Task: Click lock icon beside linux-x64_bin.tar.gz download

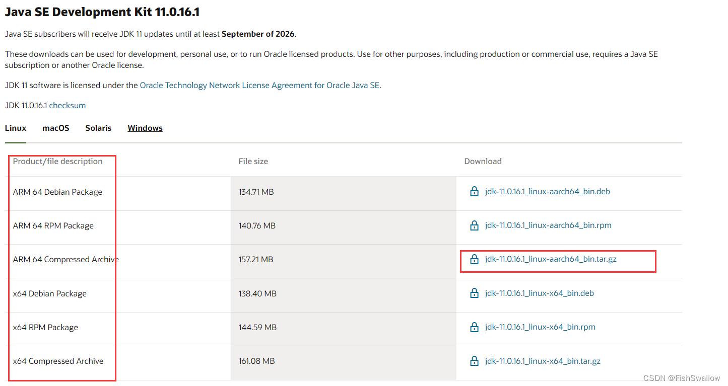Action: pyautogui.click(x=474, y=361)
